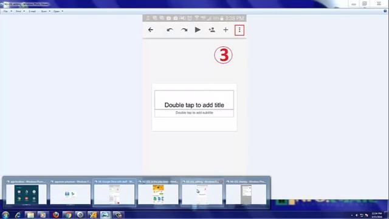
Task: Launch Google Chrome from the taskbar
Action: [67, 215]
